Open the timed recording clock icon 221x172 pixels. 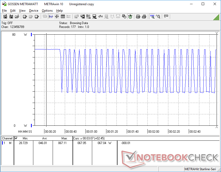point(124,17)
